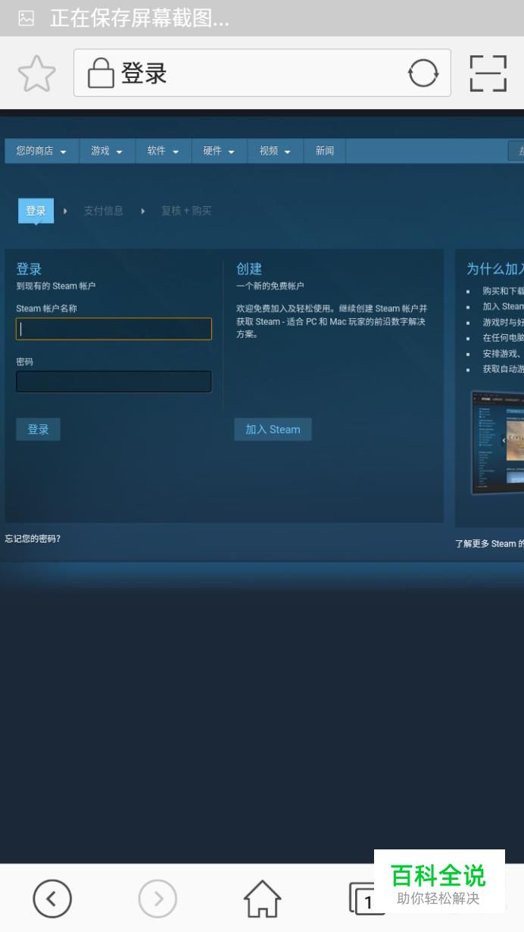Click the 创建 heading text

[249, 269]
